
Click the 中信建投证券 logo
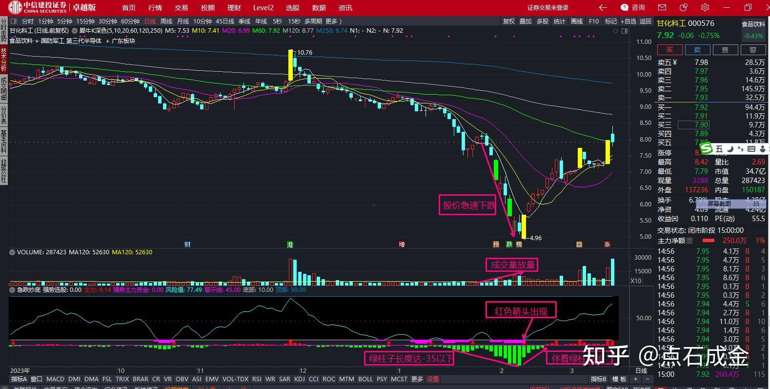[38, 7]
